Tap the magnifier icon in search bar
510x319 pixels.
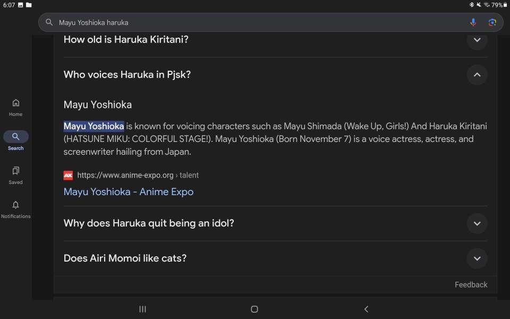[x=49, y=22]
